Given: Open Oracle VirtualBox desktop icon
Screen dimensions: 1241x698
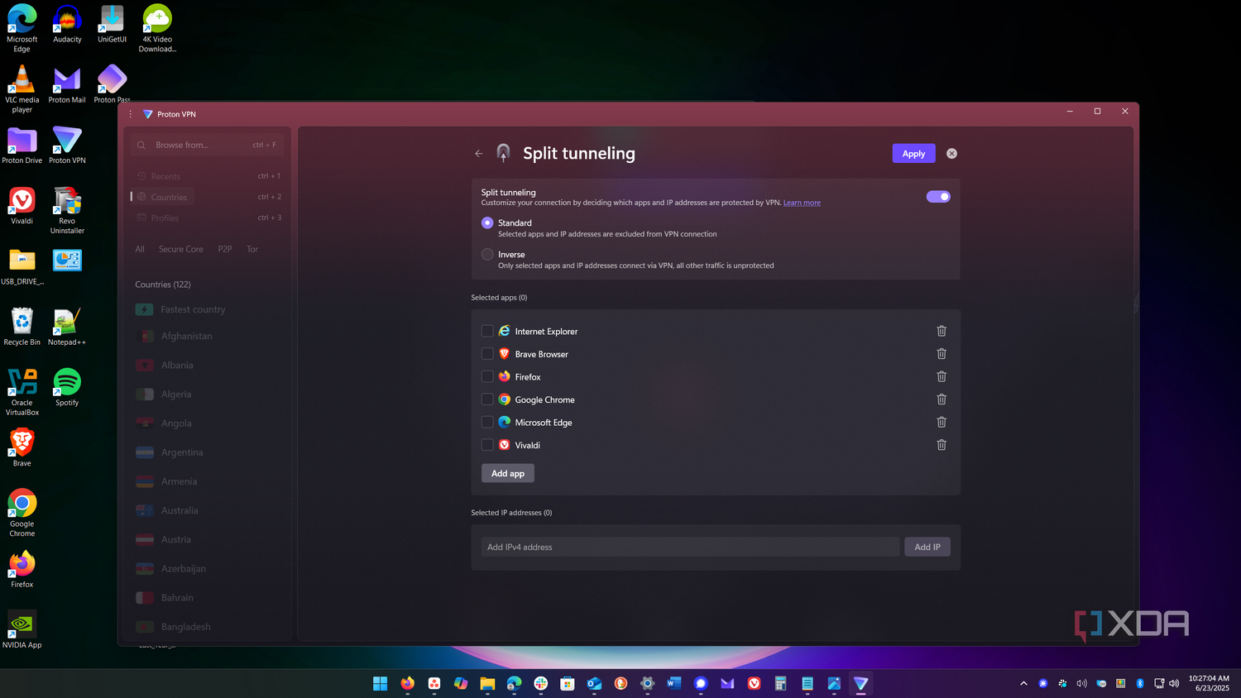Looking at the screenshot, I should (x=22, y=392).
